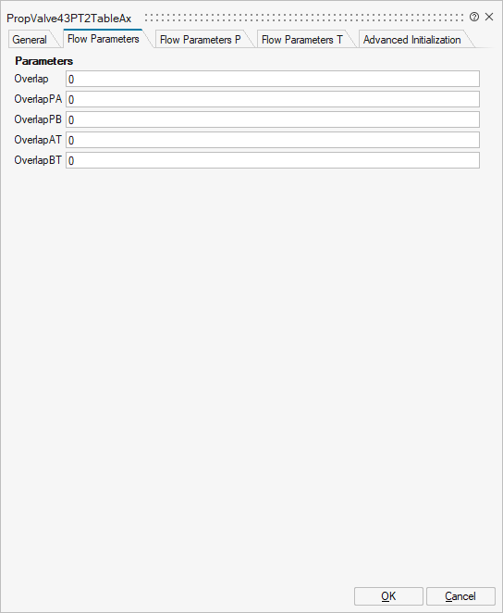Focus the Overlap value field
Image resolution: width=503 pixels, height=613 pixels.
[x=273, y=79]
